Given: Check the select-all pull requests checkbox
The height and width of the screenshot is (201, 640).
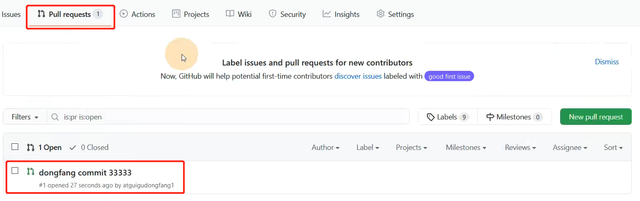Looking at the screenshot, I should 15,147.
